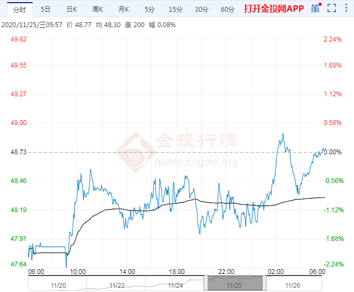Click the right handle of range slider

tap(264, 283)
